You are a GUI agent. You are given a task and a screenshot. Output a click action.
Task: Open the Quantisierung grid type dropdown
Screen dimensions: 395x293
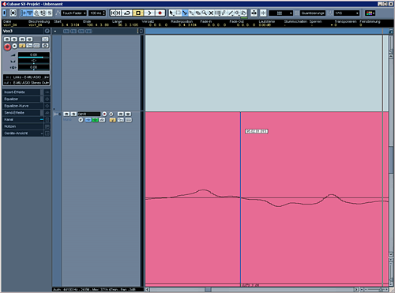coord(313,13)
